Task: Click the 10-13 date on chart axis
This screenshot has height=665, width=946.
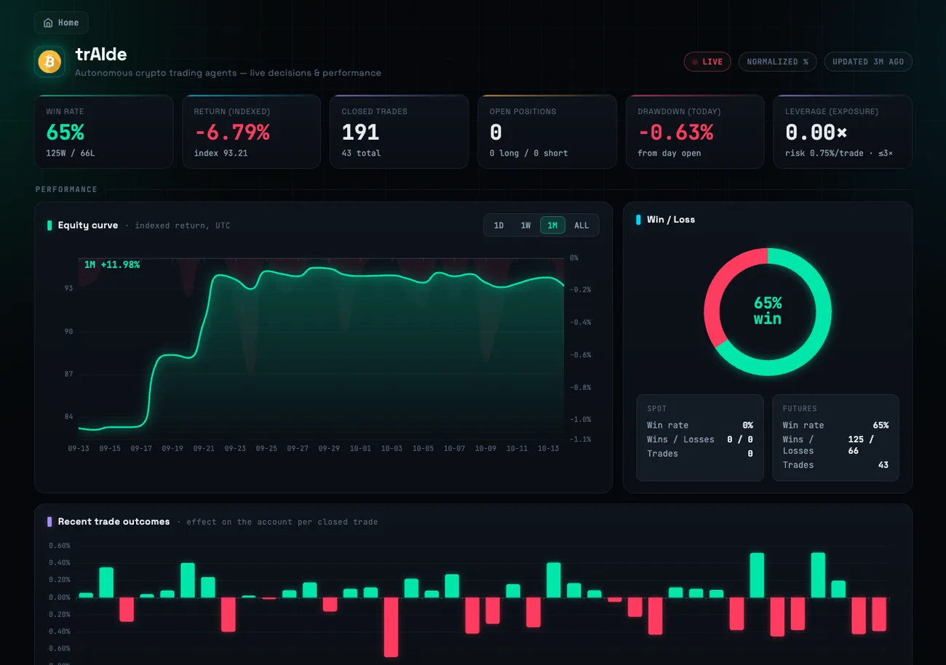Action: tap(548, 449)
